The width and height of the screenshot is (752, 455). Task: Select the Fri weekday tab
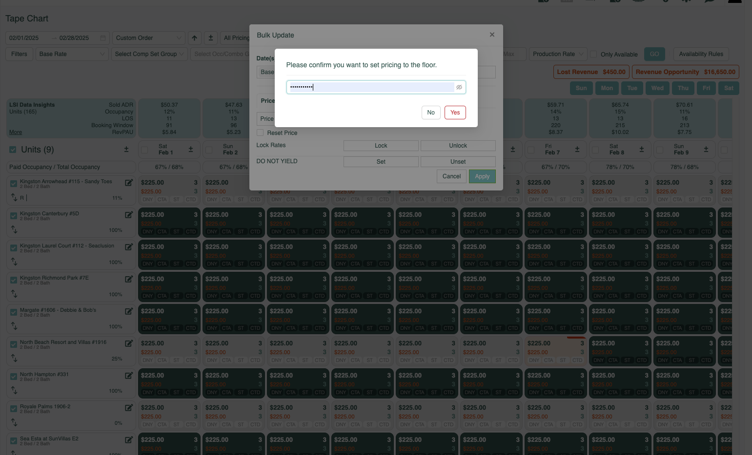[706, 88]
